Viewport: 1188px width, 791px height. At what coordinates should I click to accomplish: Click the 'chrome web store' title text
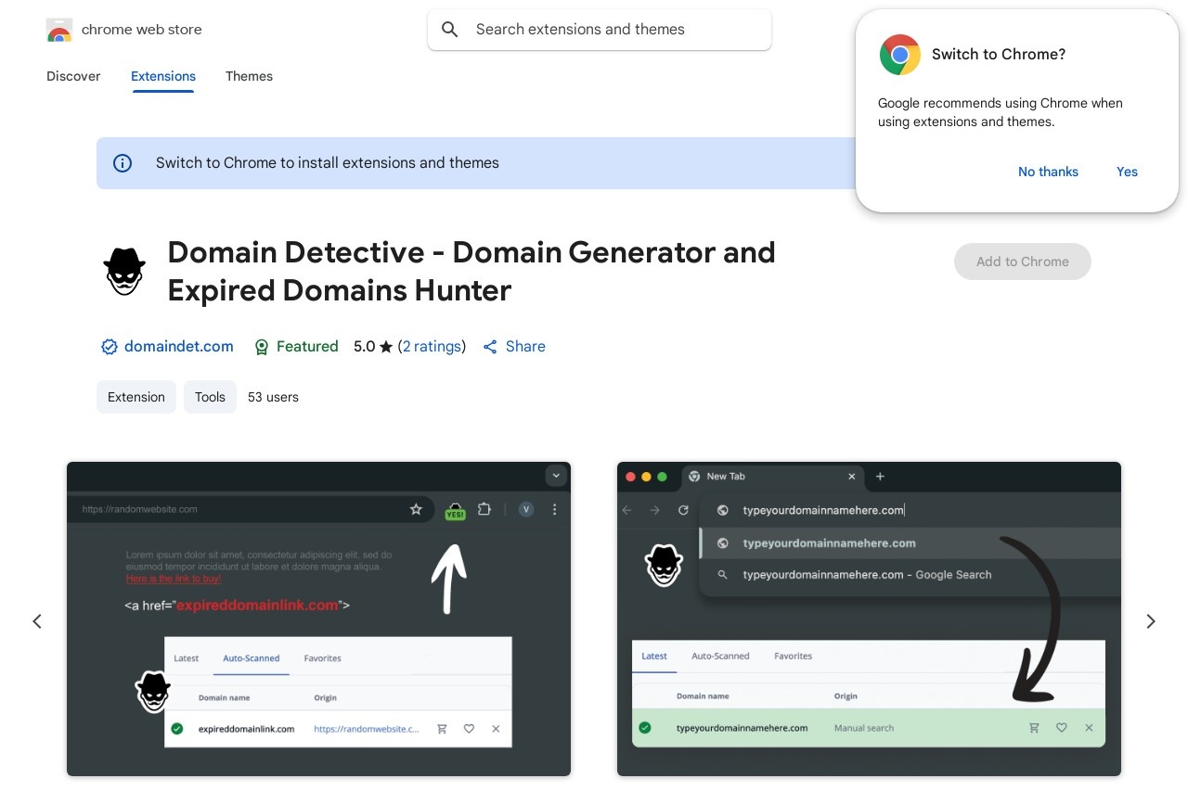coord(141,30)
